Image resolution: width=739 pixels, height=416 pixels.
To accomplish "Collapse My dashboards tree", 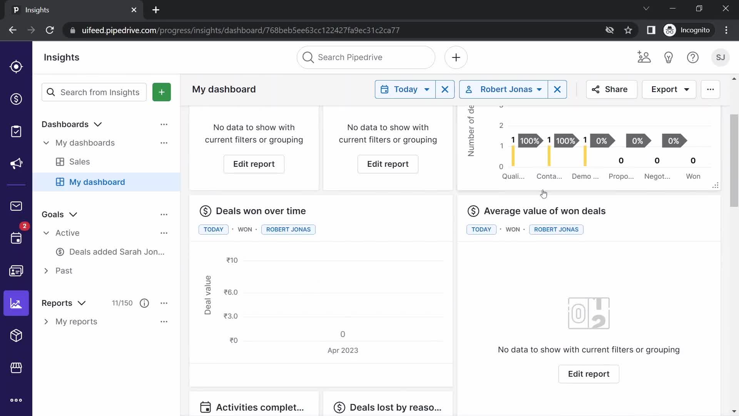I will click(x=46, y=143).
